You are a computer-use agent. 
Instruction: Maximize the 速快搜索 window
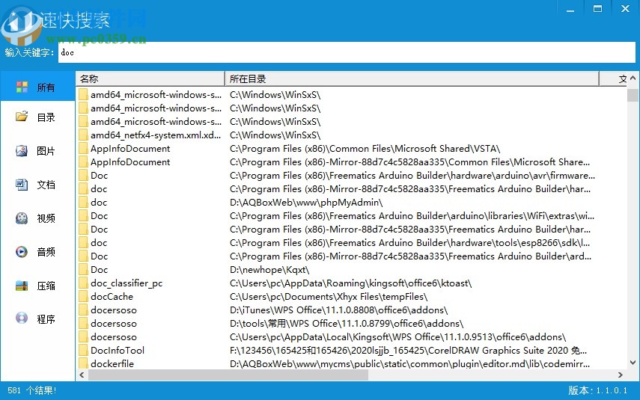(x=597, y=9)
